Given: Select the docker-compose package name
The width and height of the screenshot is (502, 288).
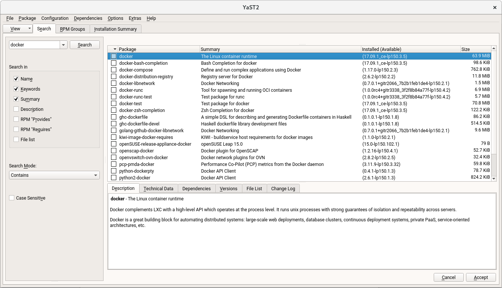Looking at the screenshot, I should [x=136, y=70].
